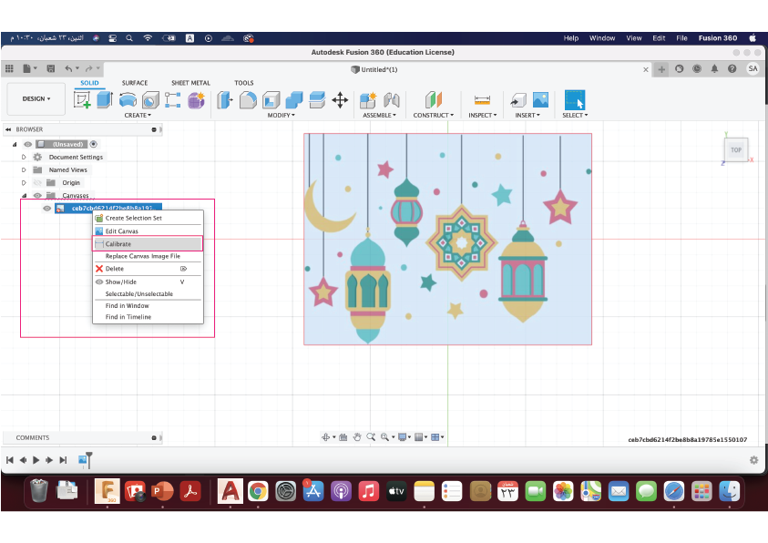Select the Create Sketch tool
The height and width of the screenshot is (543, 768).
pyautogui.click(x=82, y=100)
